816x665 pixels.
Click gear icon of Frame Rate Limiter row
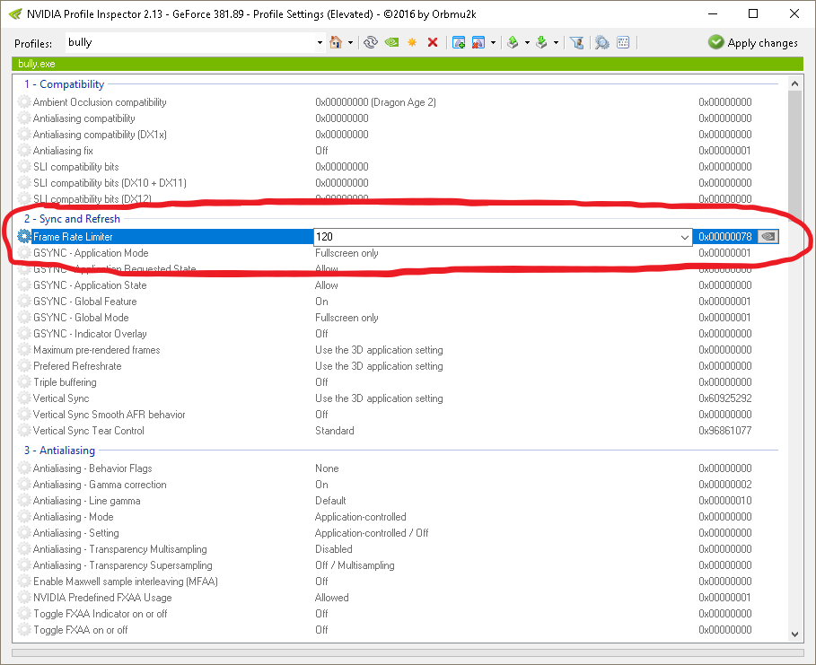point(24,236)
